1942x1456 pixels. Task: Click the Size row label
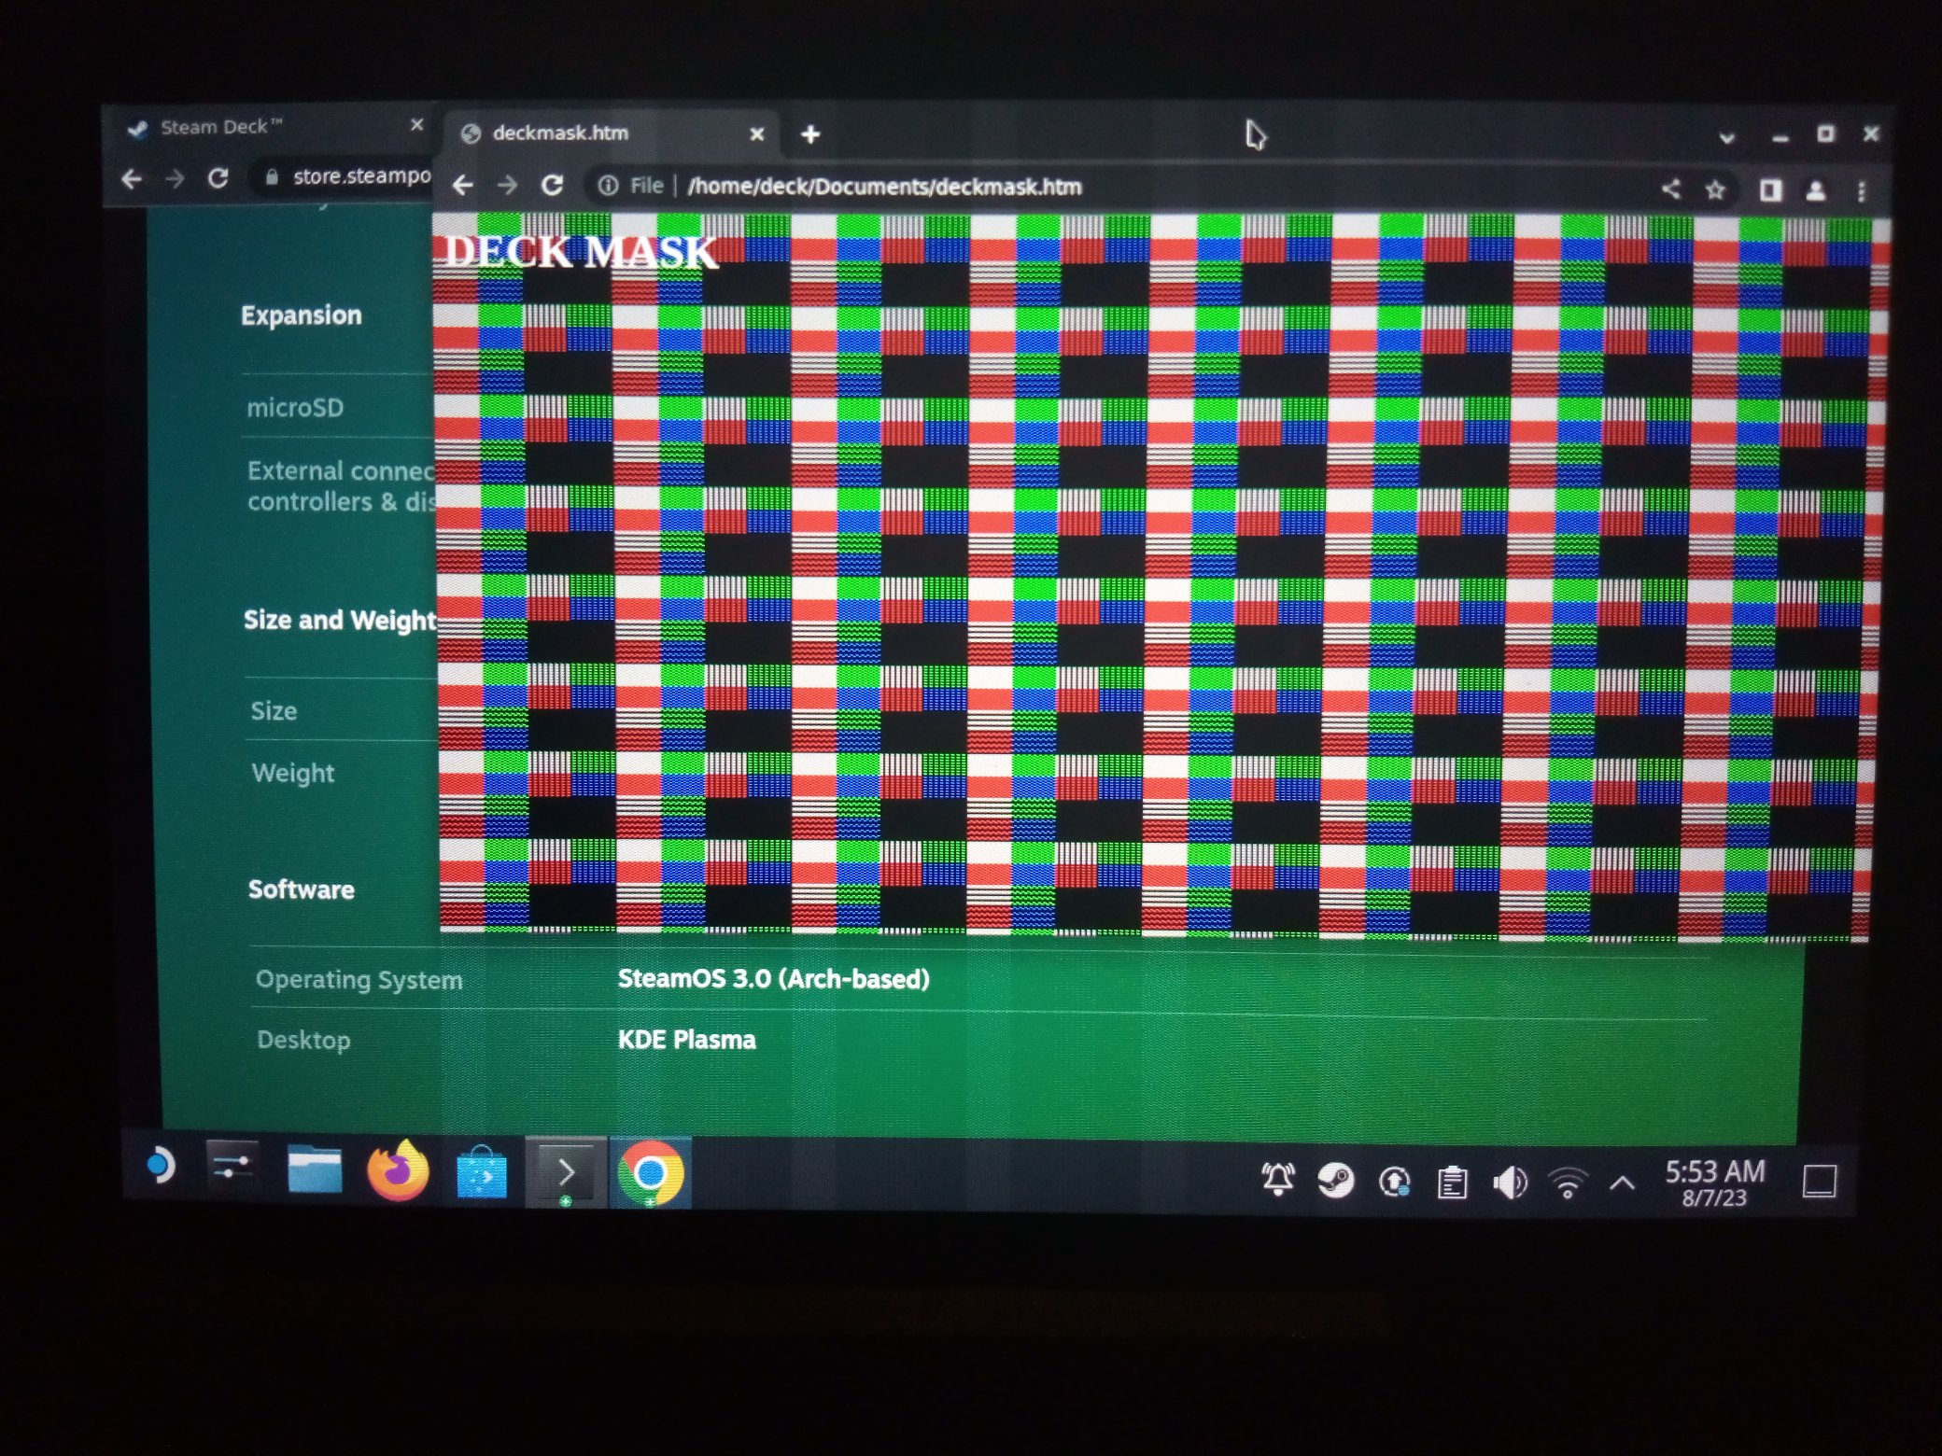click(274, 711)
